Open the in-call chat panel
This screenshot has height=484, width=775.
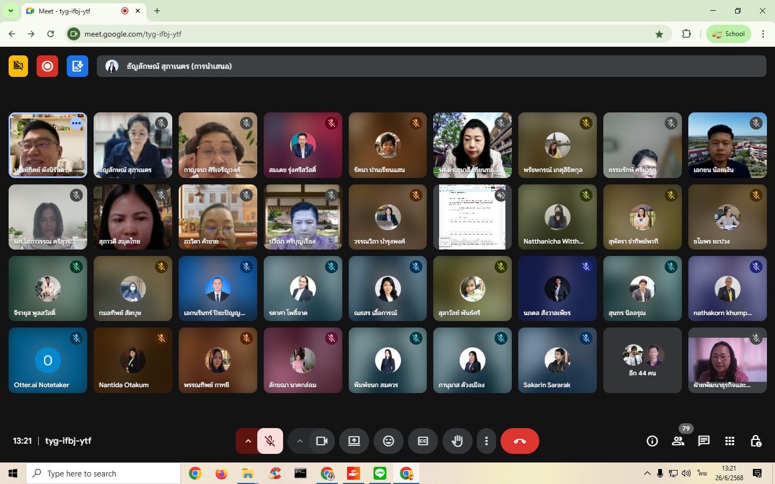tap(703, 441)
